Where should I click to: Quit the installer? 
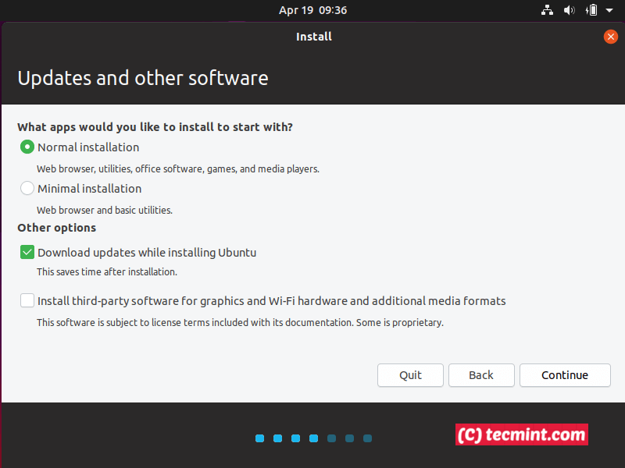(410, 375)
